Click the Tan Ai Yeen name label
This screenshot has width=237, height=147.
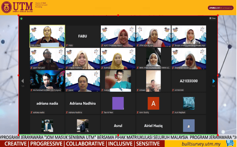tap(108, 113)
